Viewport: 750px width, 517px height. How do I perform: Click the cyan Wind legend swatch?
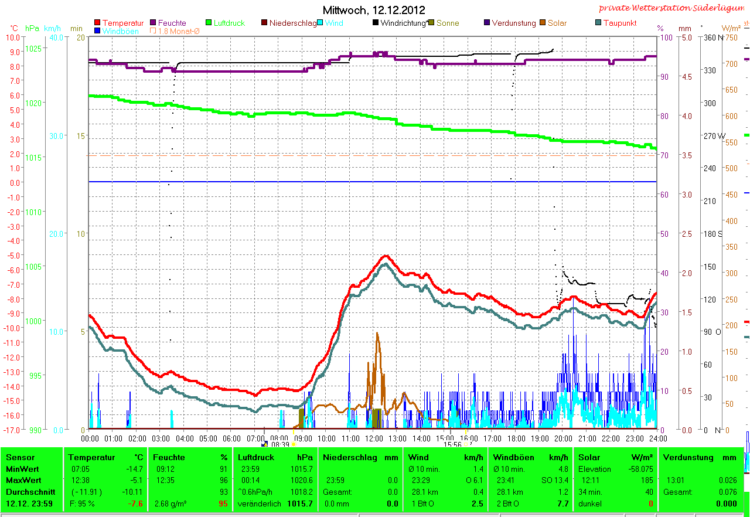point(321,23)
